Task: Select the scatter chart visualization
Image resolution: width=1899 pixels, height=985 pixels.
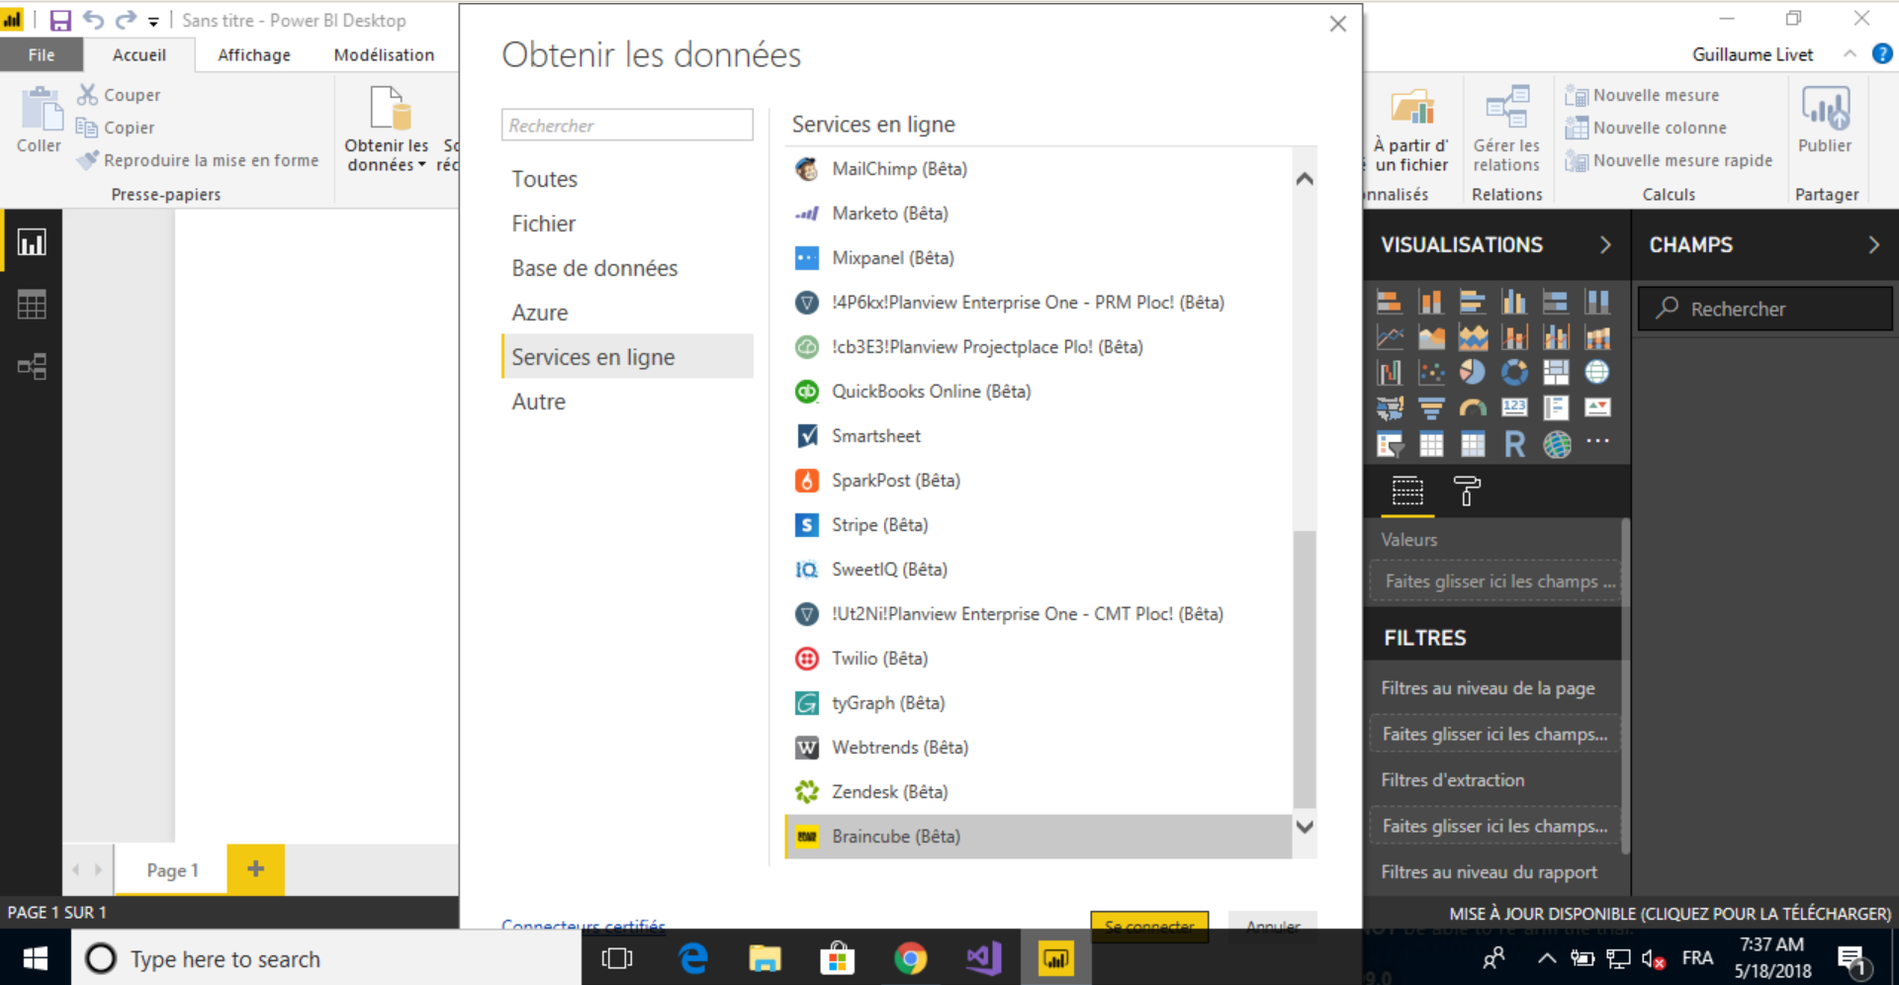Action: 1431,372
